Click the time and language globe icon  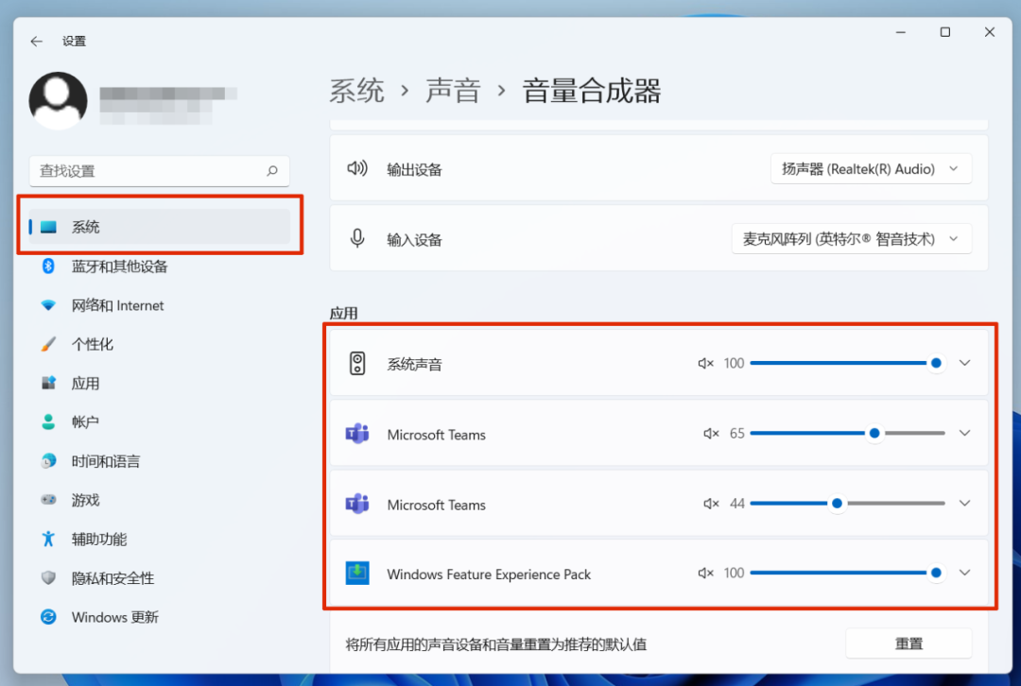[x=48, y=461]
